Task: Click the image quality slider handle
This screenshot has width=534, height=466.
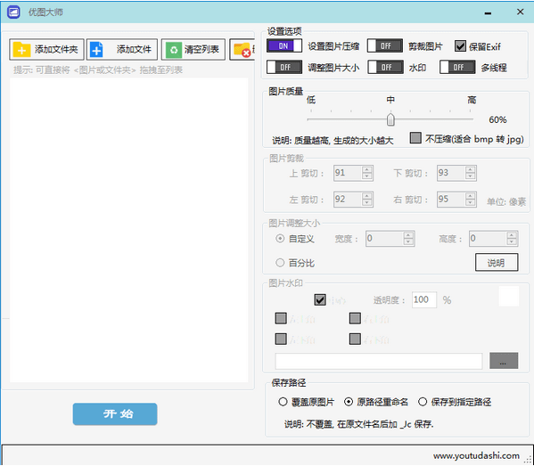Action: [x=390, y=119]
